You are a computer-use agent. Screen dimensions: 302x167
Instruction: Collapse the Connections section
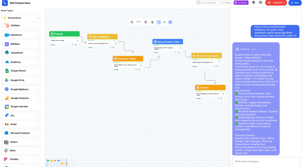[38, 18]
